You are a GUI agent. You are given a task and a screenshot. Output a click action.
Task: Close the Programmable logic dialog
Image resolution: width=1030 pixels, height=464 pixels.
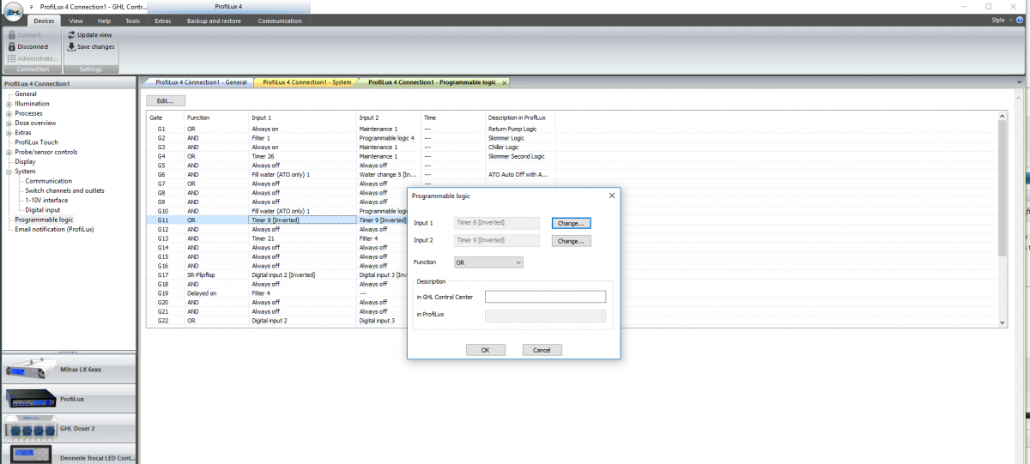coord(612,196)
